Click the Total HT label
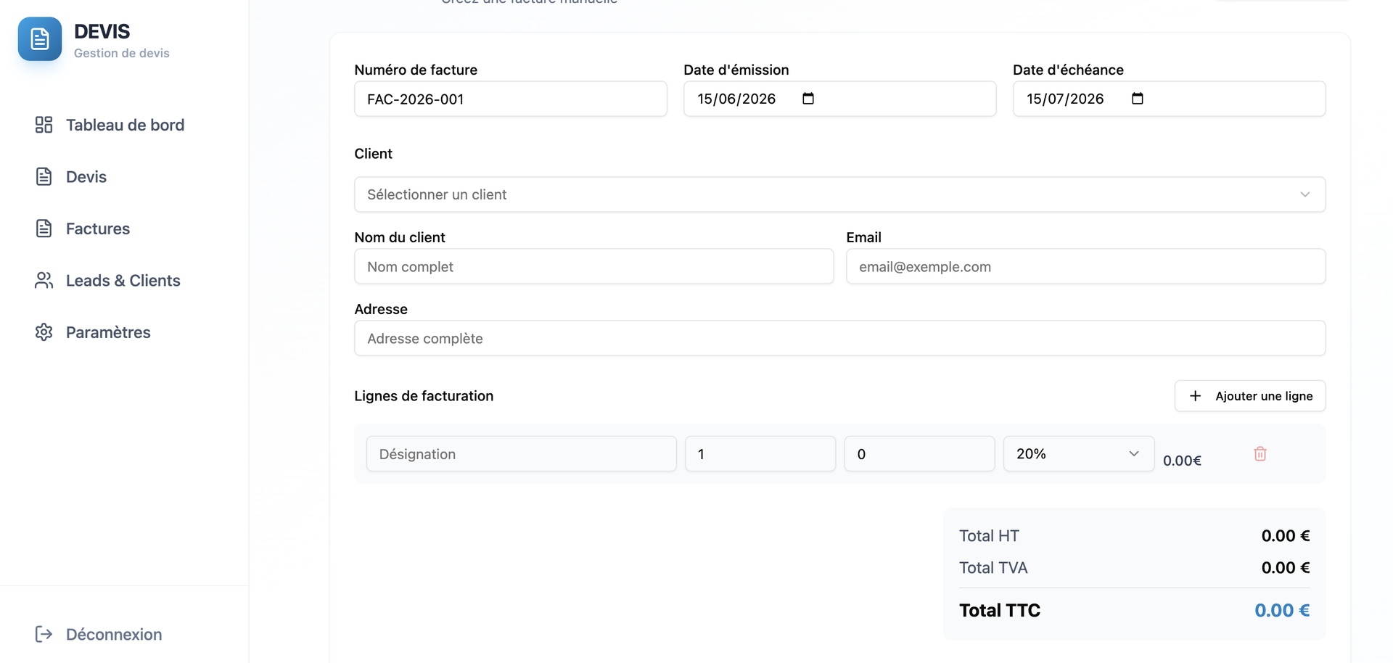 [989, 536]
